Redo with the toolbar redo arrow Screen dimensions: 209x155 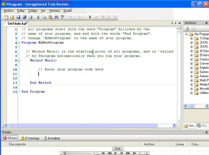pyautogui.click(x=79, y=17)
